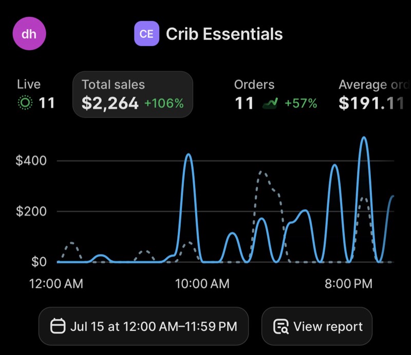
Task: Tap the calendar icon in date button
Action: coord(58,326)
